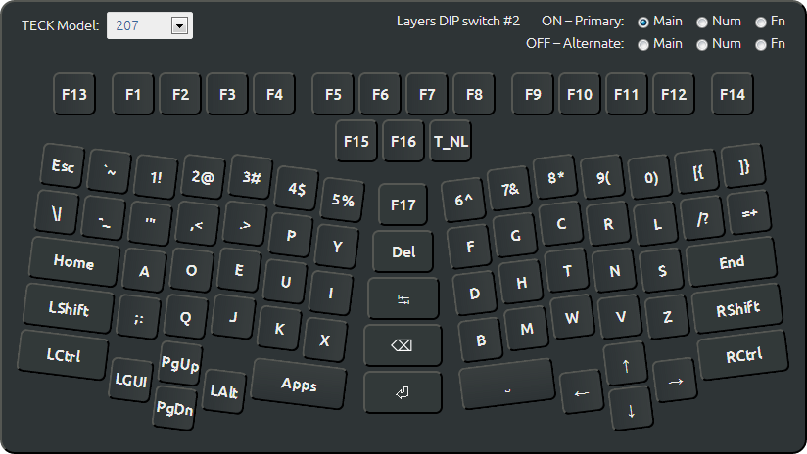Select Num for ON – Primary layer
The width and height of the screenshot is (807, 454).
click(x=702, y=23)
